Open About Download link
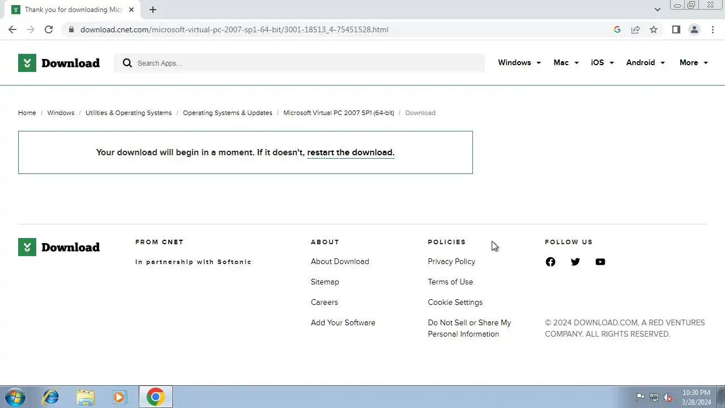Image resolution: width=725 pixels, height=408 pixels. [x=340, y=262]
